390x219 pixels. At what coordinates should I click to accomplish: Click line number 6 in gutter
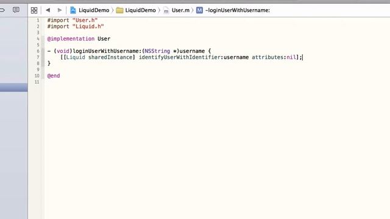(38, 51)
